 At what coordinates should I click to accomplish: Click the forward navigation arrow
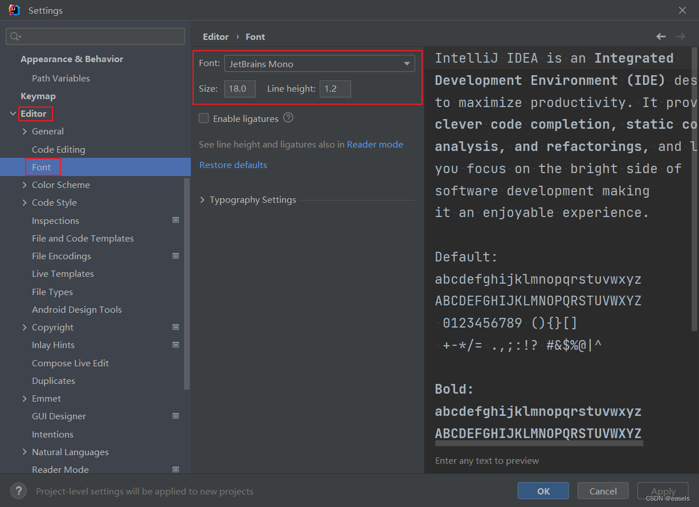tap(680, 36)
